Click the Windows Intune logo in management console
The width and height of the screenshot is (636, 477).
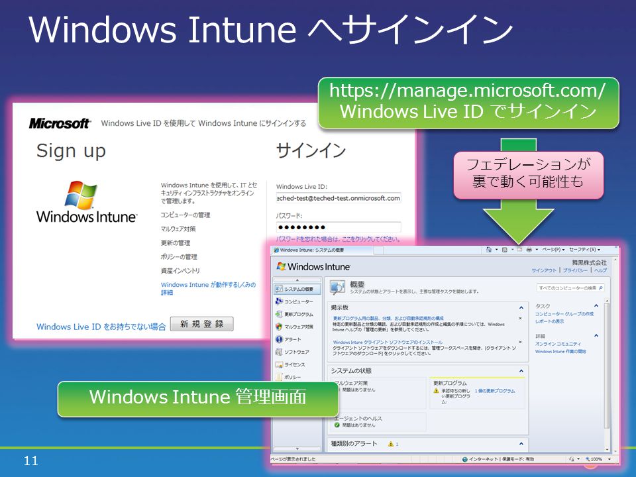313,266
